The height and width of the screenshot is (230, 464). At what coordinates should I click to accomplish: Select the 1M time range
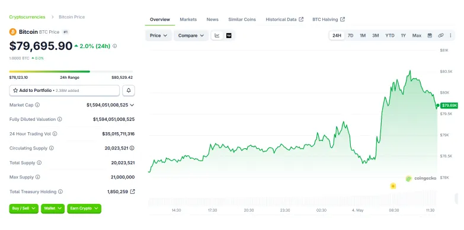click(x=363, y=36)
